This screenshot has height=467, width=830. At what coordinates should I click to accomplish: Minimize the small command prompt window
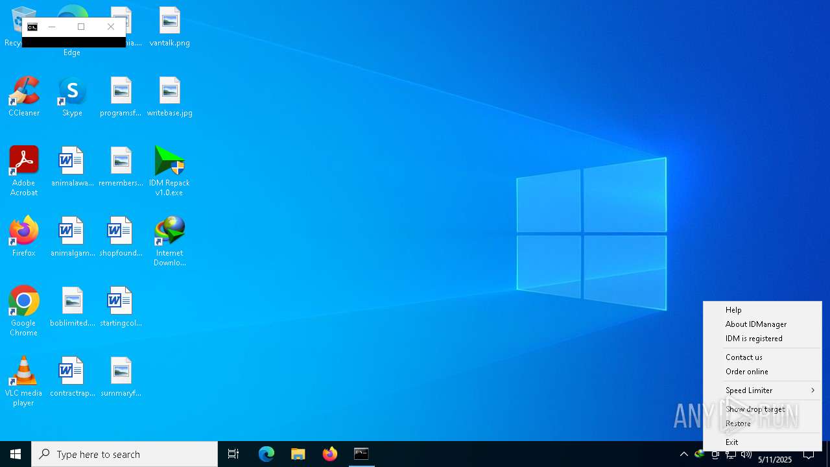click(52, 27)
